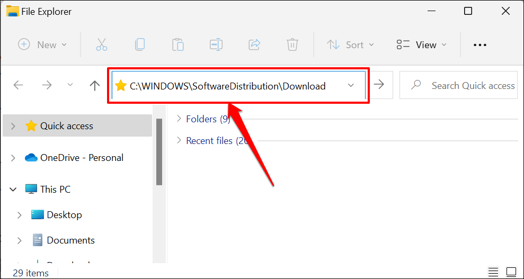This screenshot has width=524, height=279.
Task: Click the Back navigation arrow
Action: pyautogui.click(x=19, y=85)
